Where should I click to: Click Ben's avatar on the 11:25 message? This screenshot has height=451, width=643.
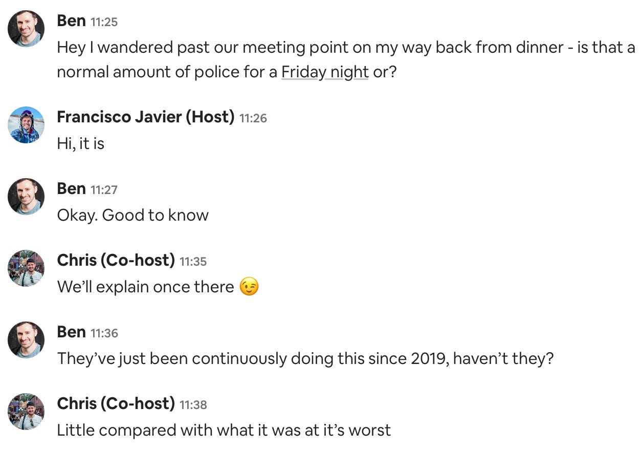pos(26,29)
